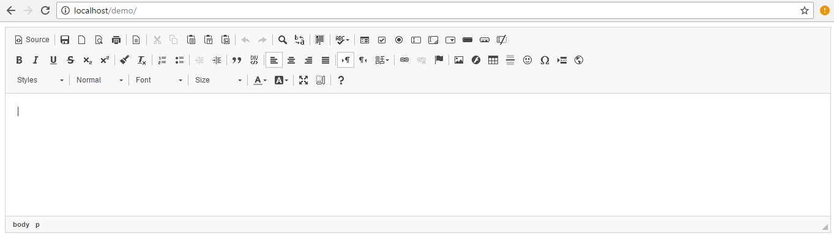
Task: Open the Replace tool
Action: click(x=300, y=40)
